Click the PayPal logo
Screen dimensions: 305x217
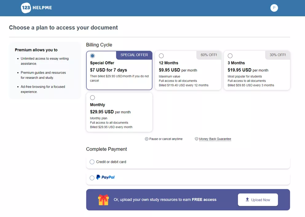click(105, 177)
